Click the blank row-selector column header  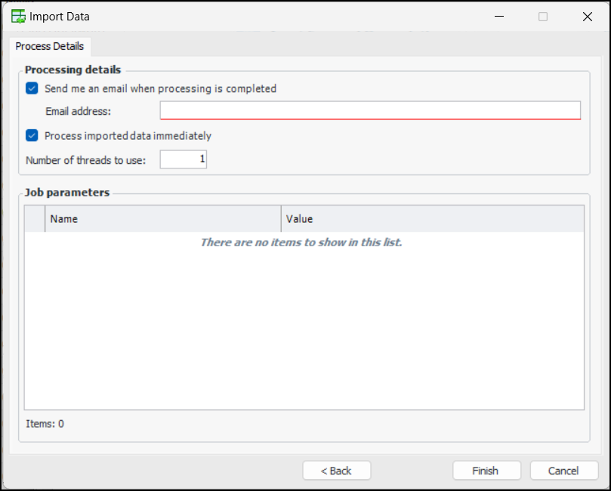tap(35, 219)
